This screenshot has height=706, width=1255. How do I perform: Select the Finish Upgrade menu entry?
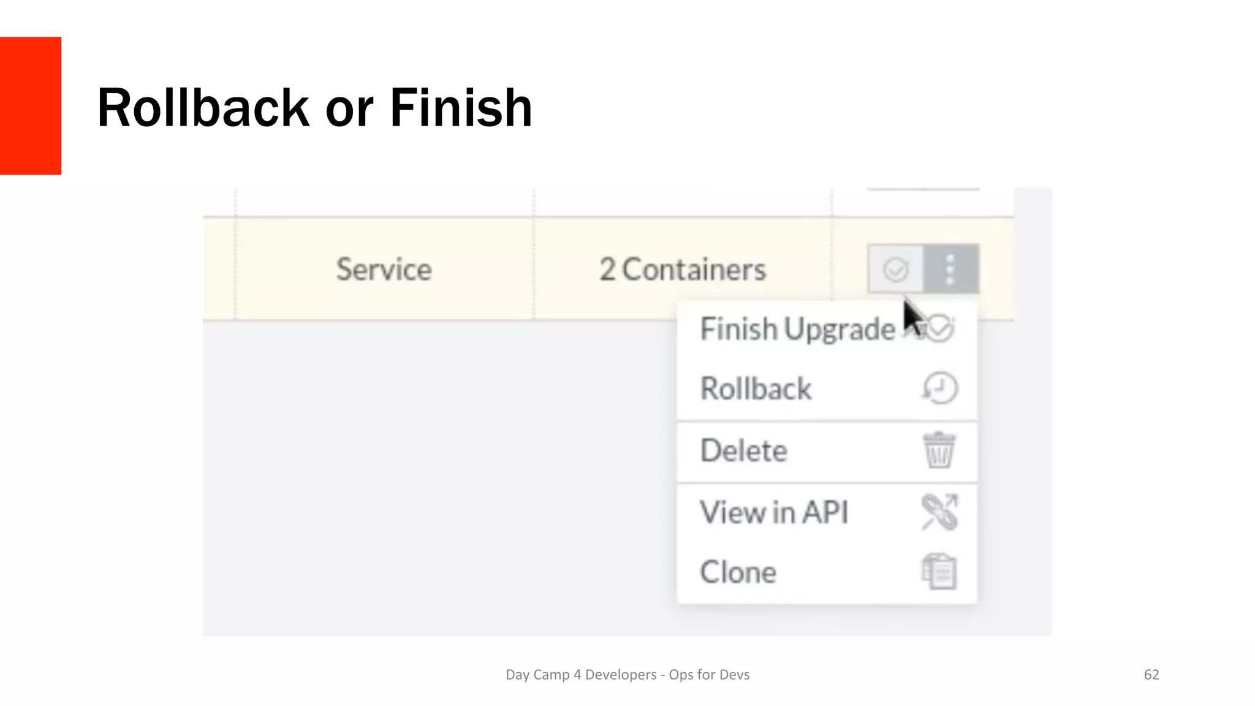pos(797,329)
